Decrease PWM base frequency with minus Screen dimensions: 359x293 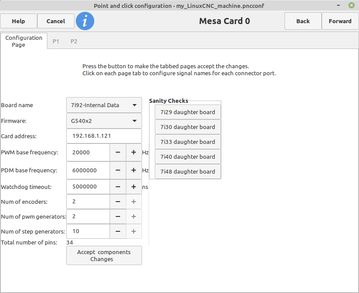[118, 152]
